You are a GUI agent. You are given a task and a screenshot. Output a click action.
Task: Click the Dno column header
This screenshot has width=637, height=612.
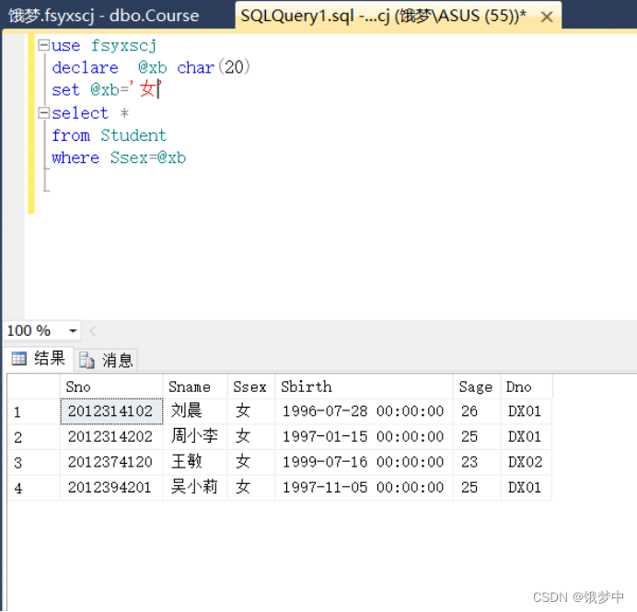[527, 387]
